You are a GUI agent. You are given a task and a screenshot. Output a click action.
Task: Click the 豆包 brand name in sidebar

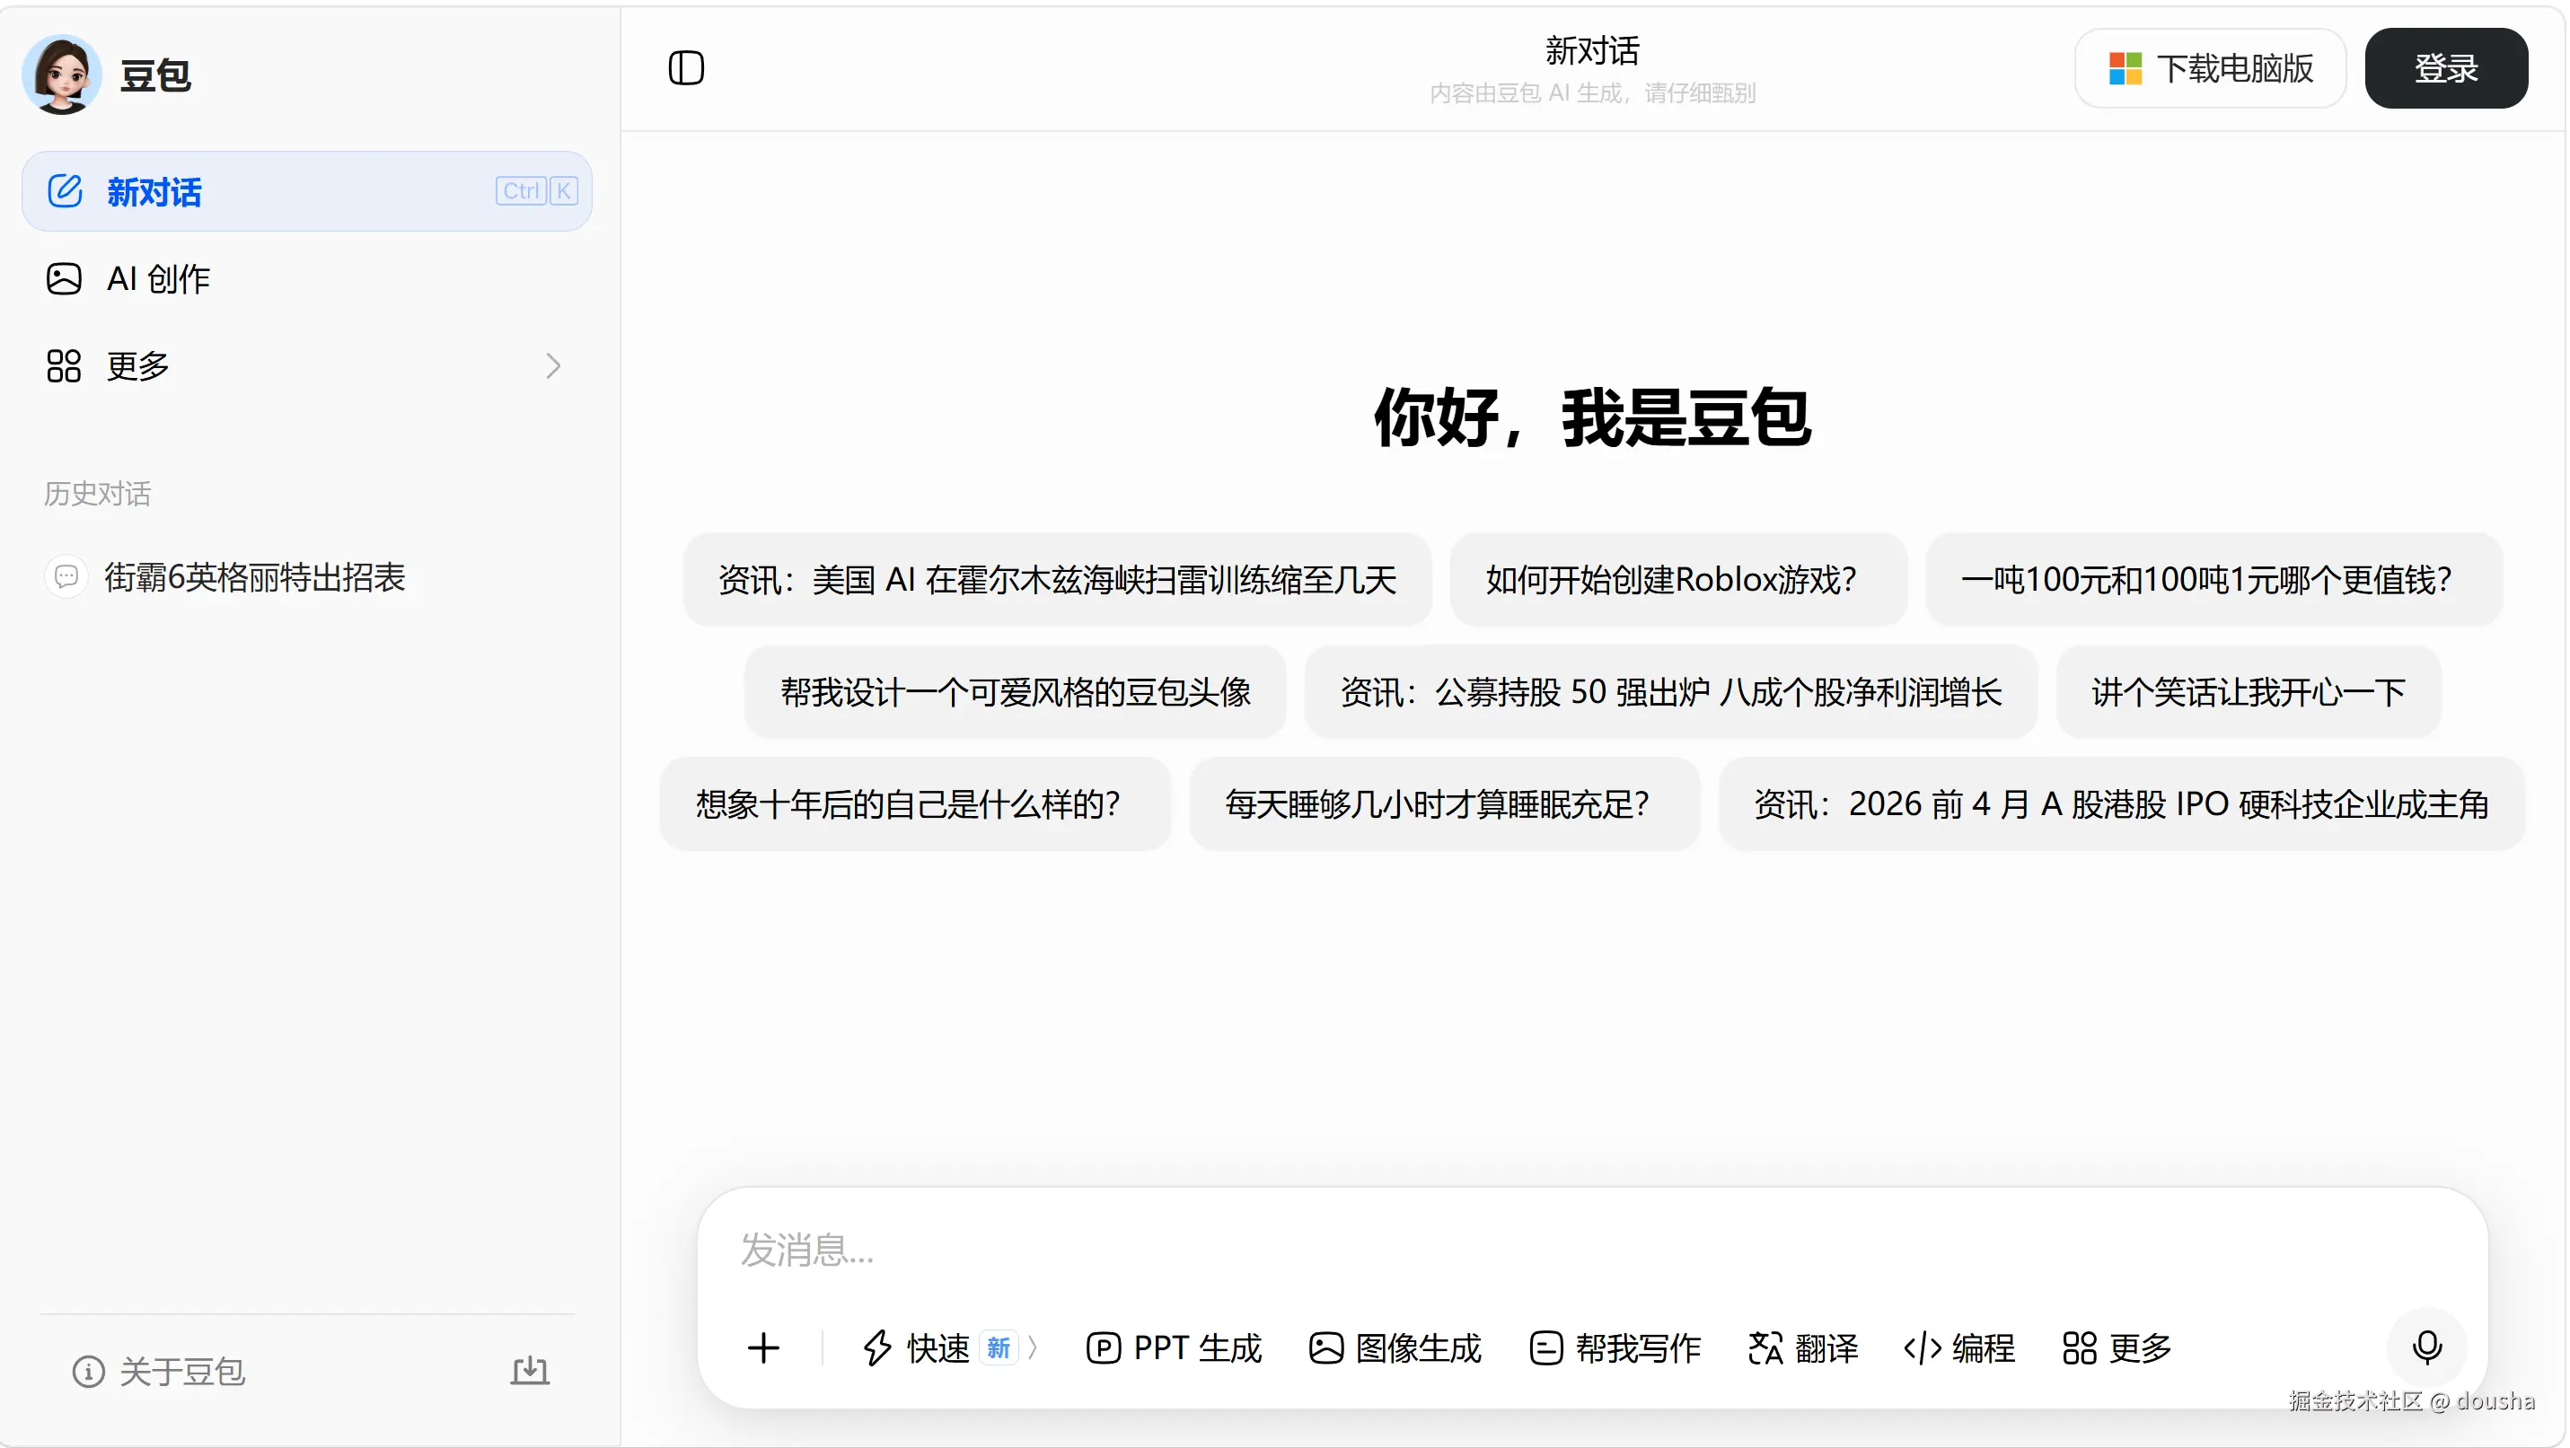154,75
